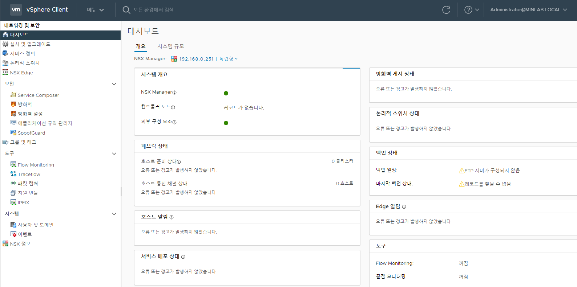
Task: Click the 192.168.0.251 NSX Manager link
Action: (197, 59)
